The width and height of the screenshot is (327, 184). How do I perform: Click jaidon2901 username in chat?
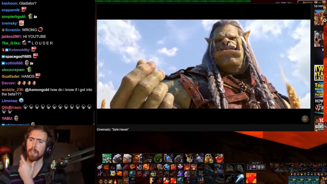pos(11,37)
